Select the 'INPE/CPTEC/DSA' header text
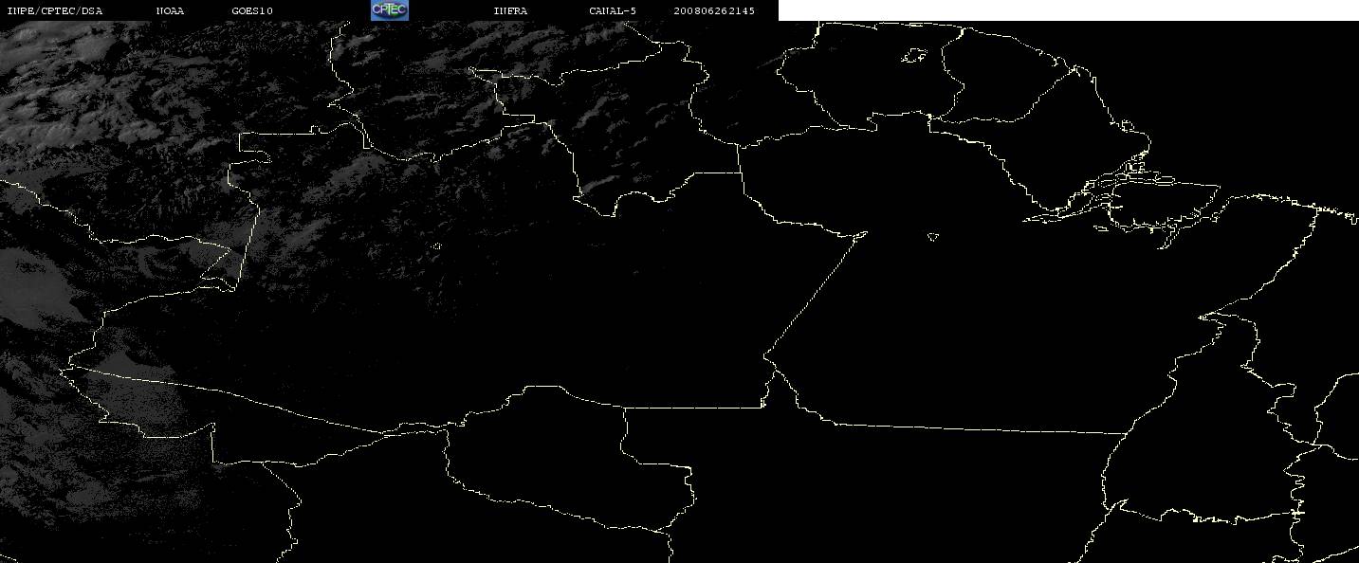The image size is (1359, 563). 54,10
